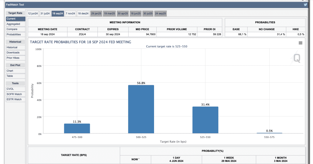Viewport: 313px width, 164px height.
Task: Open the SOFR Watch tool
Action: (16, 94)
